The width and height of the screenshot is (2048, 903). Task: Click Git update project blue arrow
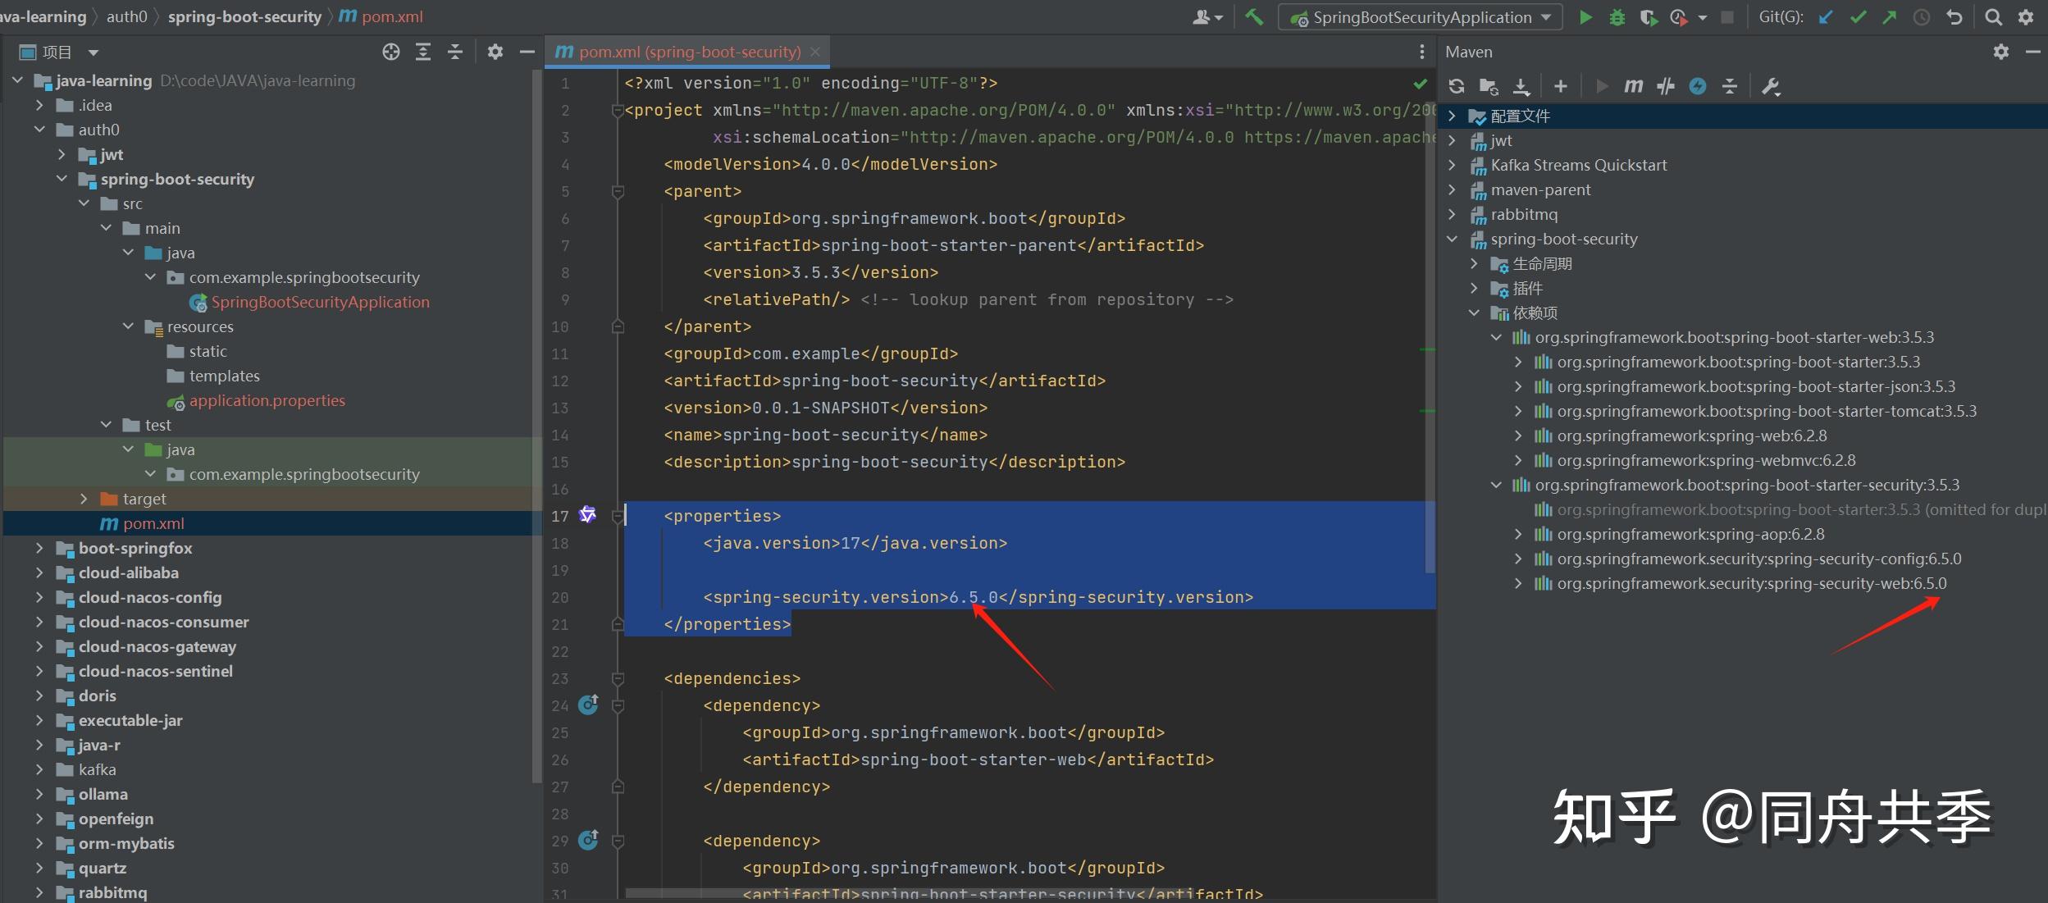[1825, 17]
